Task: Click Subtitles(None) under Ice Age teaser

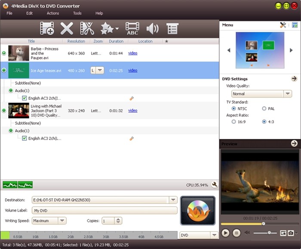Action: [x=28, y=83]
